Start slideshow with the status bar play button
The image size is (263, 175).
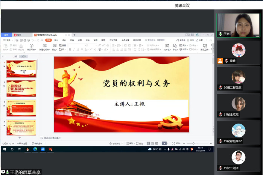(164, 143)
